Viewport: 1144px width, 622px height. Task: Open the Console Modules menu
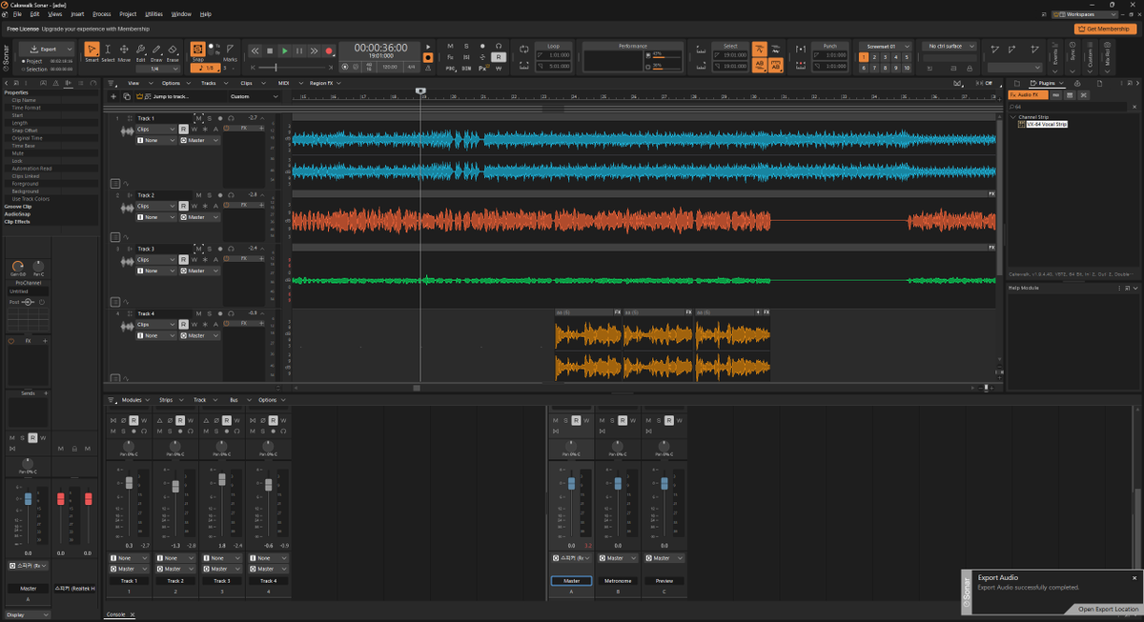(133, 400)
